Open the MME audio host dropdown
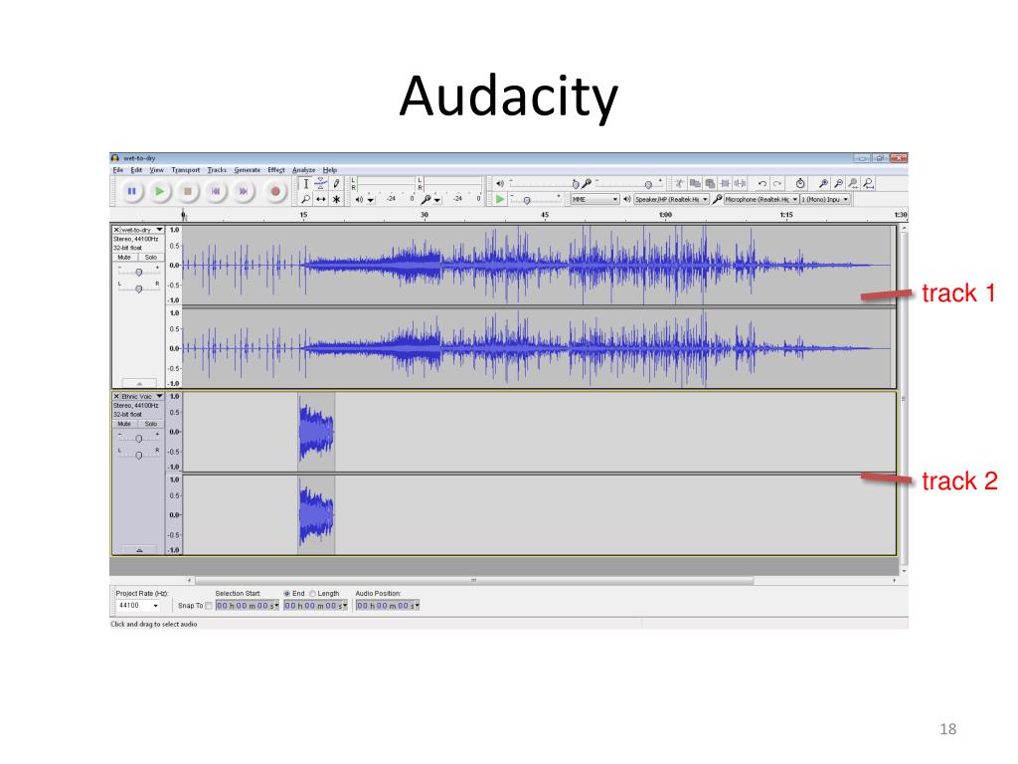The width and height of the screenshot is (1018, 764). [594, 199]
